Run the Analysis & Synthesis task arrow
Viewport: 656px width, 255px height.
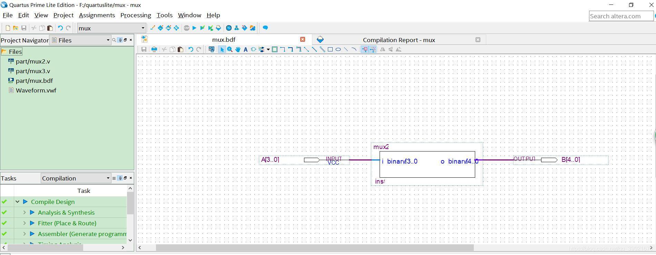pos(32,212)
